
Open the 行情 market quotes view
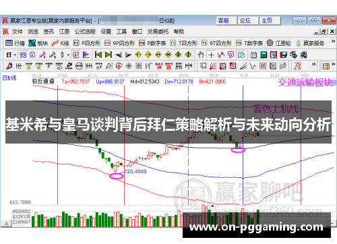[15, 43]
